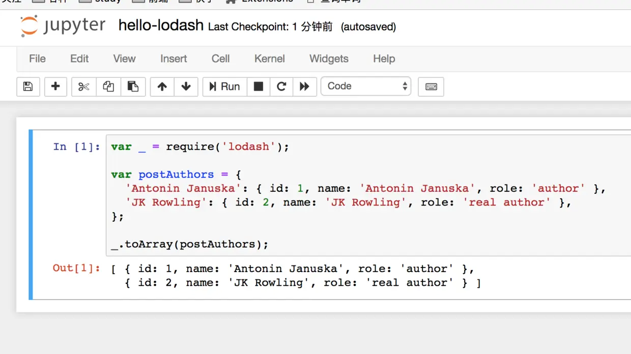Save the notebook using the floppy disk icon
The width and height of the screenshot is (631, 354).
[28, 86]
